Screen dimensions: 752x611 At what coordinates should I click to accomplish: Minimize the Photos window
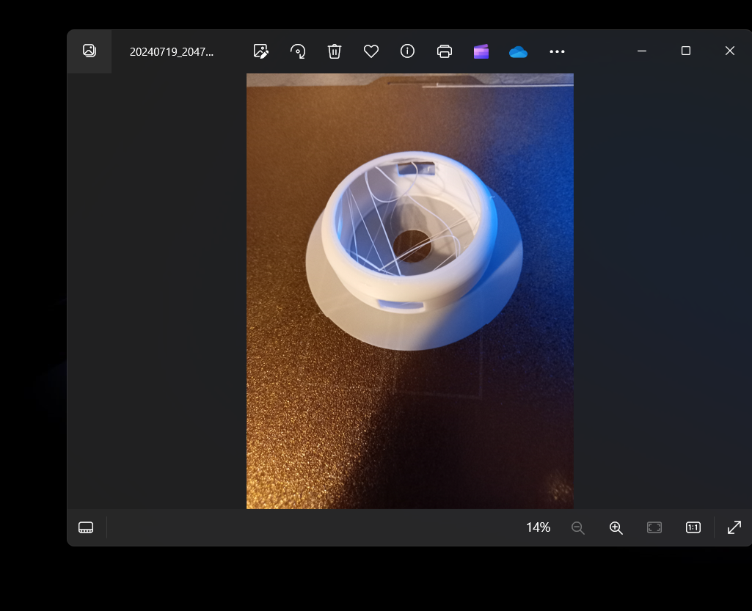tap(642, 51)
